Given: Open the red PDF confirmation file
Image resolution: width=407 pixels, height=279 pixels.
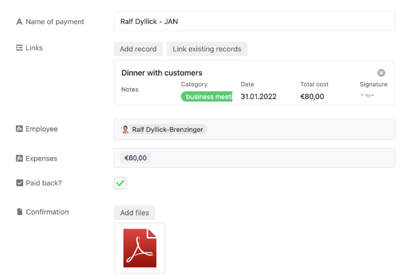Looking at the screenshot, I should (140, 248).
